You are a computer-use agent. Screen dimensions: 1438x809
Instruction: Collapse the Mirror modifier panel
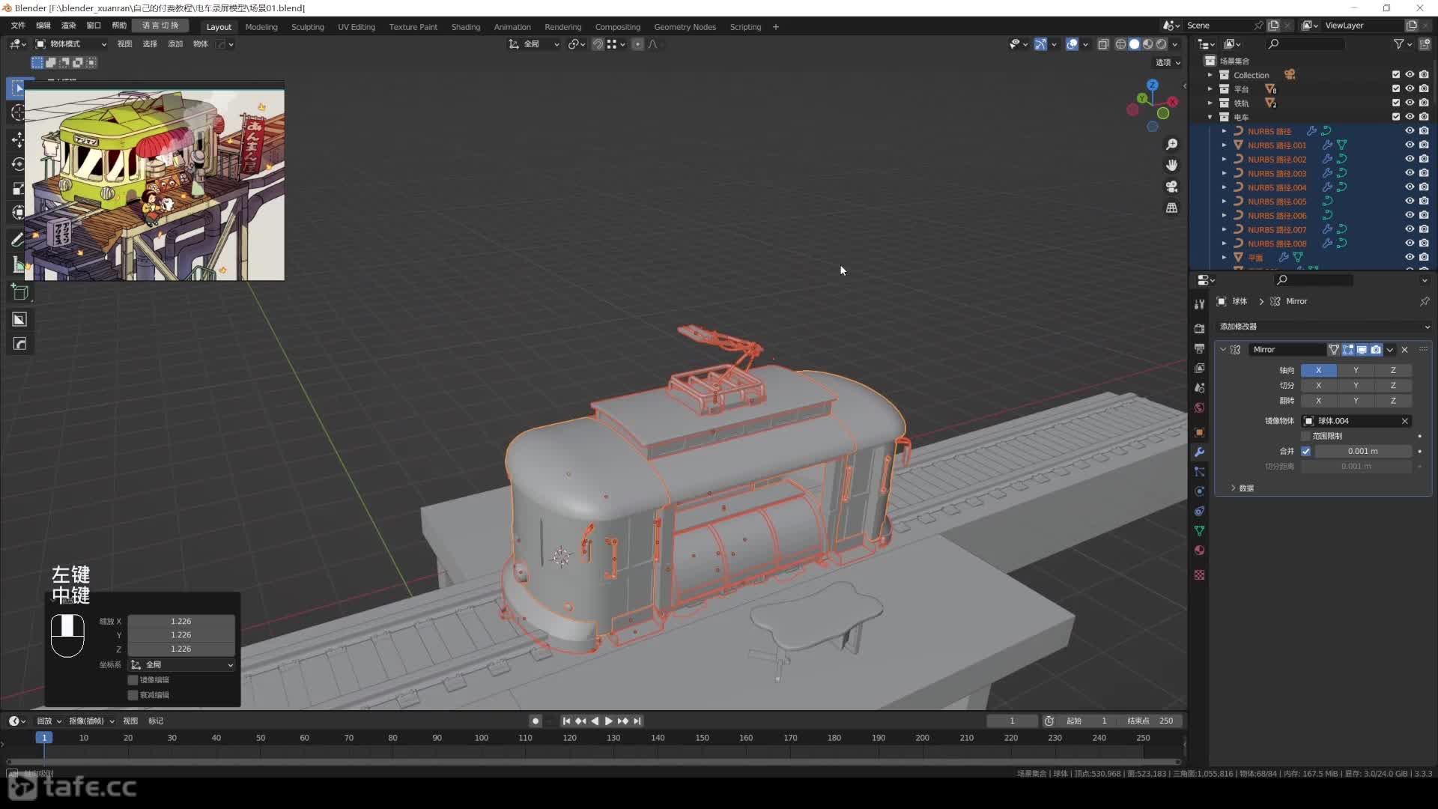pyautogui.click(x=1222, y=350)
